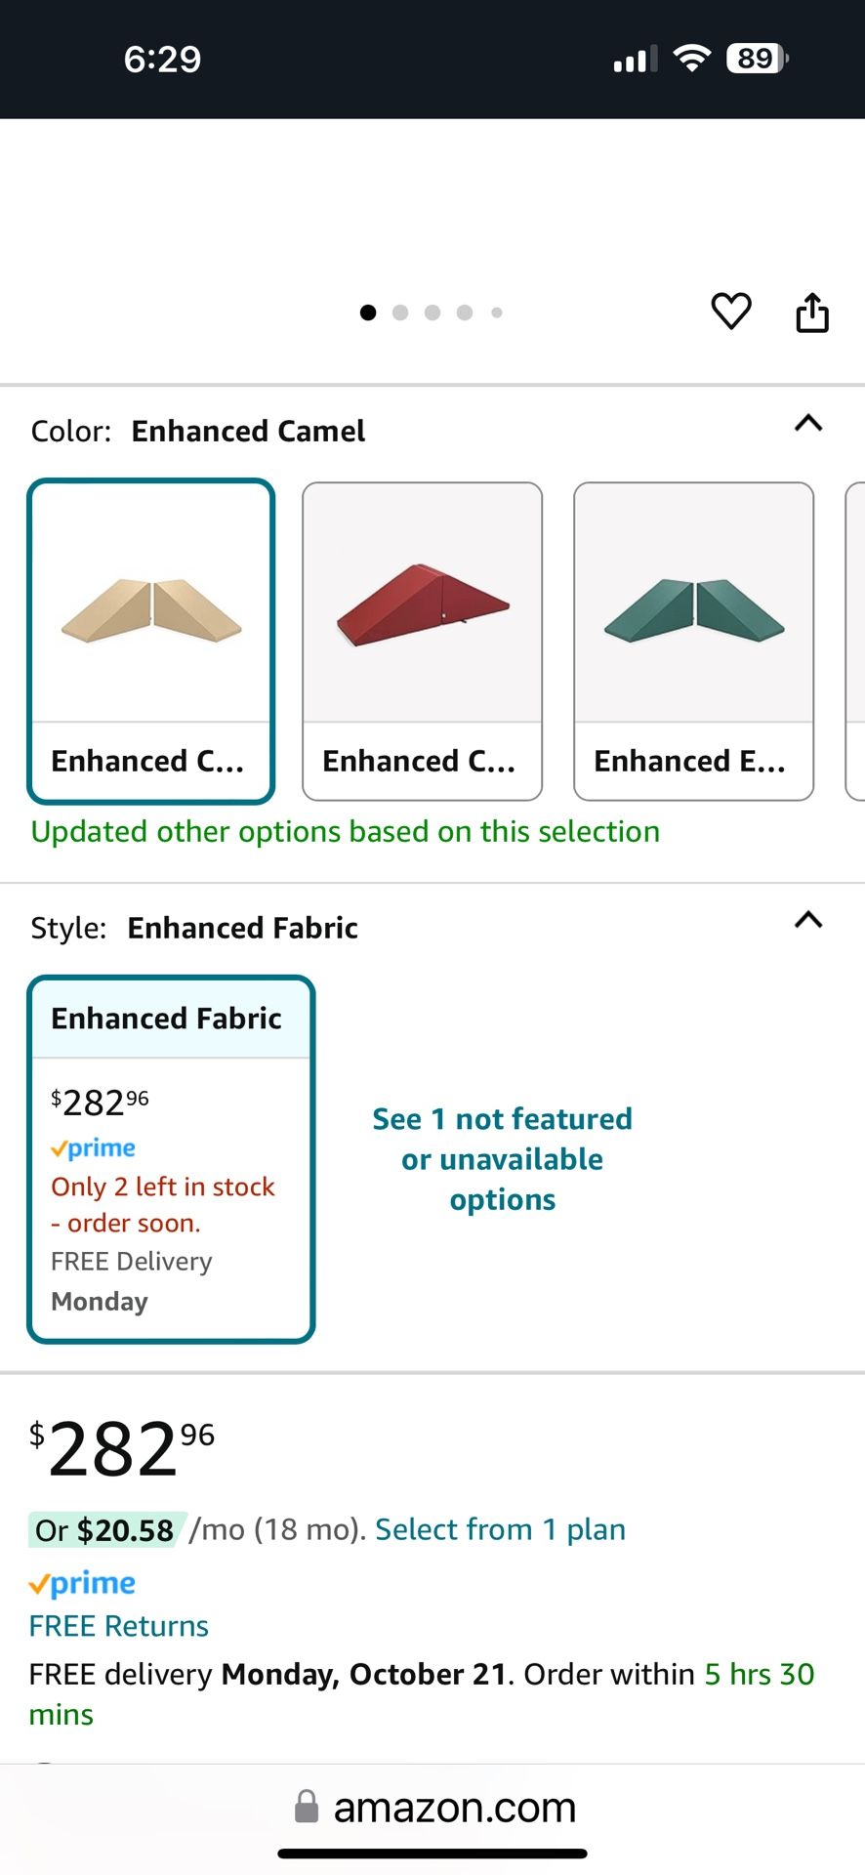Tap the prime badge in style card
The height and width of the screenshot is (1875, 865).
(94, 1148)
